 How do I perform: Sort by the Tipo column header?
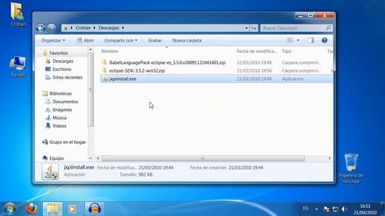point(286,51)
